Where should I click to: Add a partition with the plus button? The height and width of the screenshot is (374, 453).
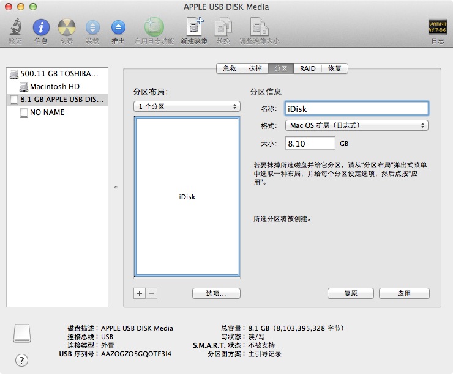140,293
